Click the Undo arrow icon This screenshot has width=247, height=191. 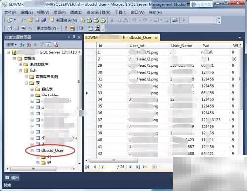[134, 20]
